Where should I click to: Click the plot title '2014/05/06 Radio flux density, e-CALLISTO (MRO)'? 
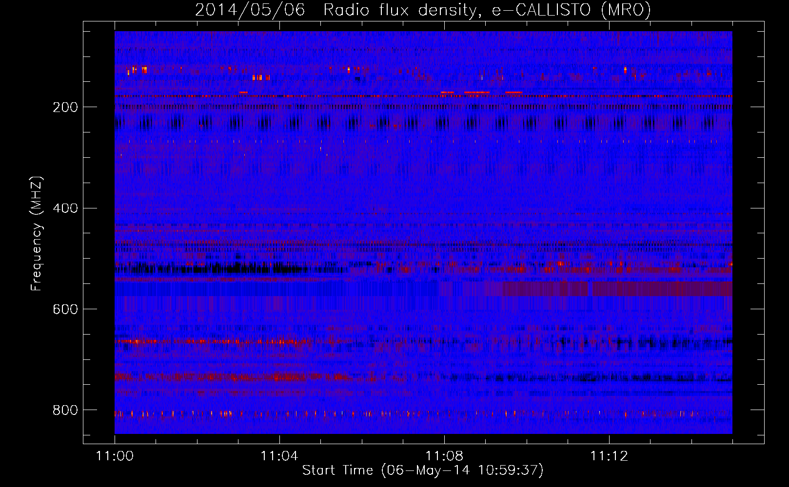point(423,10)
